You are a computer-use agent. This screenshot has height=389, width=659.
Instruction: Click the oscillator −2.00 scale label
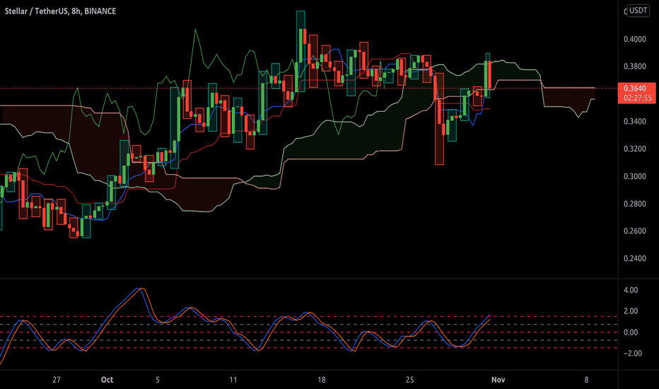pyautogui.click(x=633, y=353)
